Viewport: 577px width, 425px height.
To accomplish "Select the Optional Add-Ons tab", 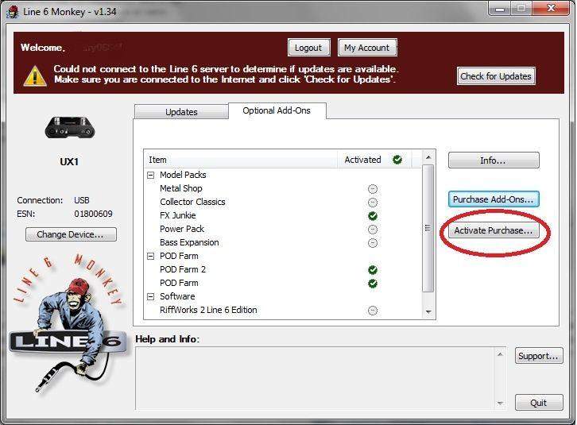I will pos(277,110).
